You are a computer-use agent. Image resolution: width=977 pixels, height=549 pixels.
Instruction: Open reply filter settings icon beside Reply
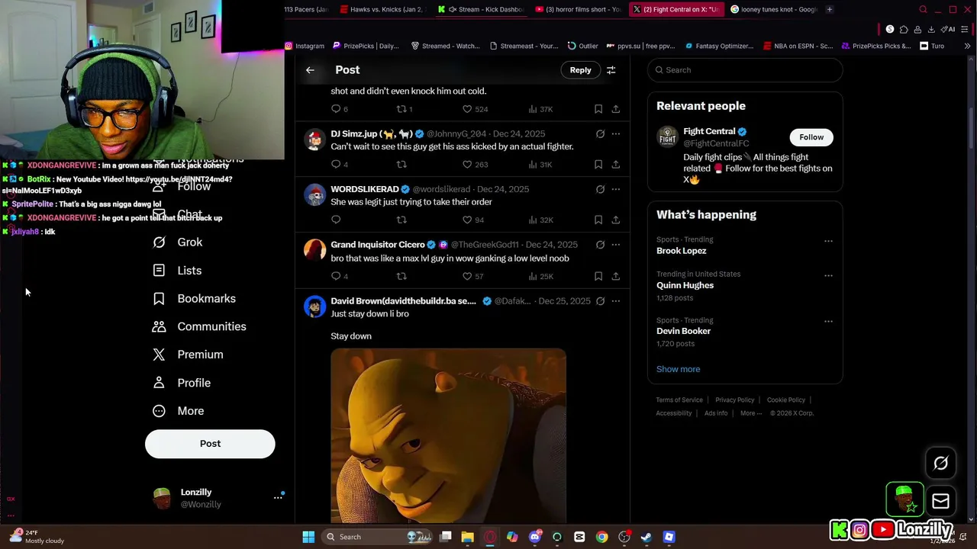point(611,70)
